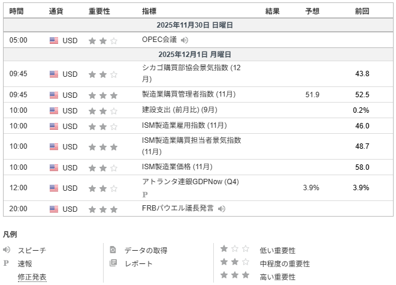Click the preliminary P icon under アトランタ連銀GDPNow
Viewport: 396px width, 285px height.
144,194
